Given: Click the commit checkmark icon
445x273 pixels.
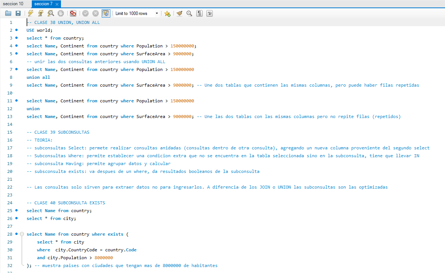Looking at the screenshot, I should 85,13.
